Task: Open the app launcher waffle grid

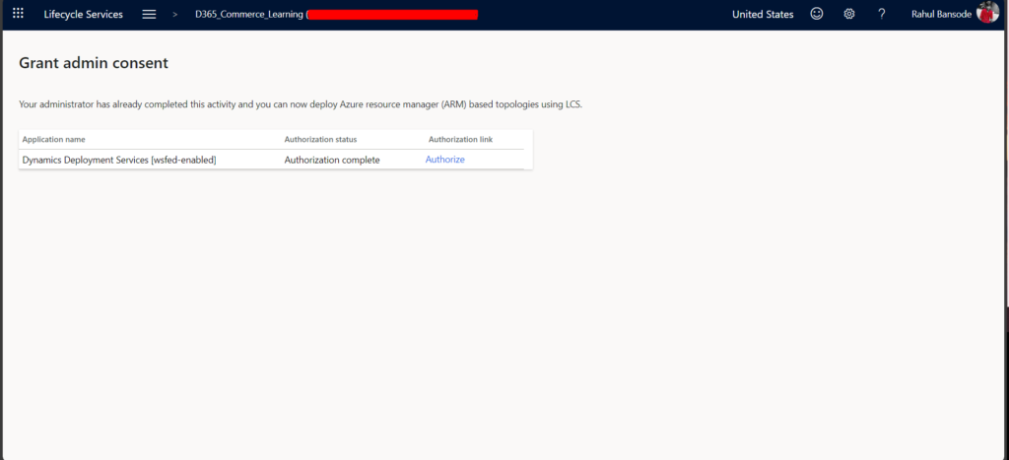Action: [18, 14]
